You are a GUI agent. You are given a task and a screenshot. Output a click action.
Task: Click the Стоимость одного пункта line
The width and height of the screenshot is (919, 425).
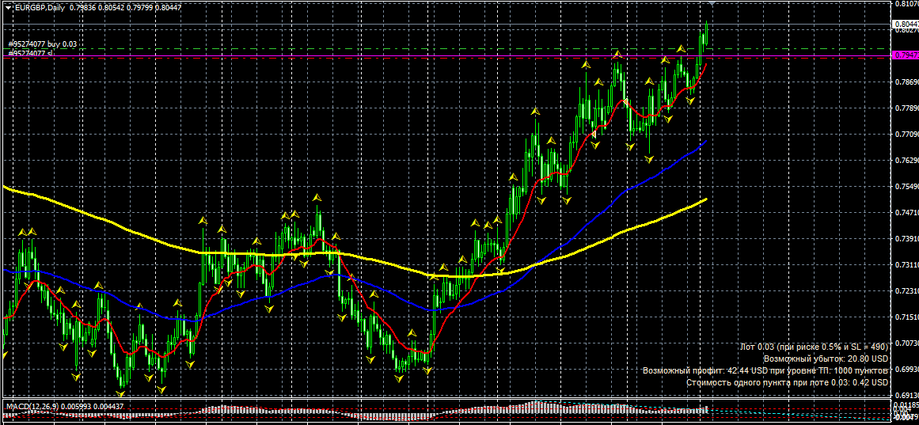tap(788, 382)
